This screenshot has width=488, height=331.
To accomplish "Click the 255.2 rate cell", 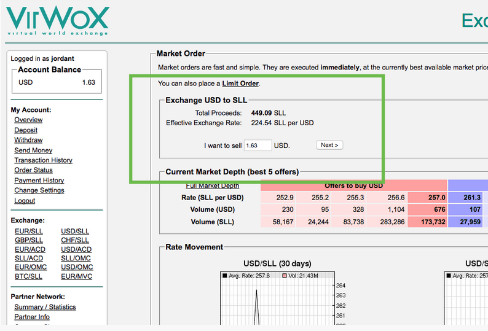I will [313, 198].
